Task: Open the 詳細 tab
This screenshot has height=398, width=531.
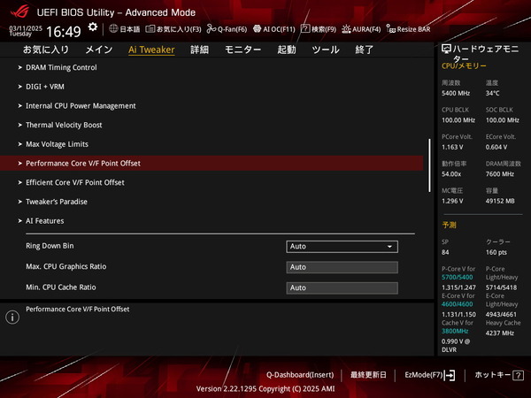Action: pos(199,50)
